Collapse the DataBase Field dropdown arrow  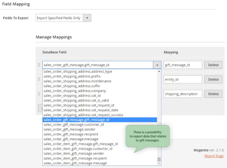click(157, 65)
